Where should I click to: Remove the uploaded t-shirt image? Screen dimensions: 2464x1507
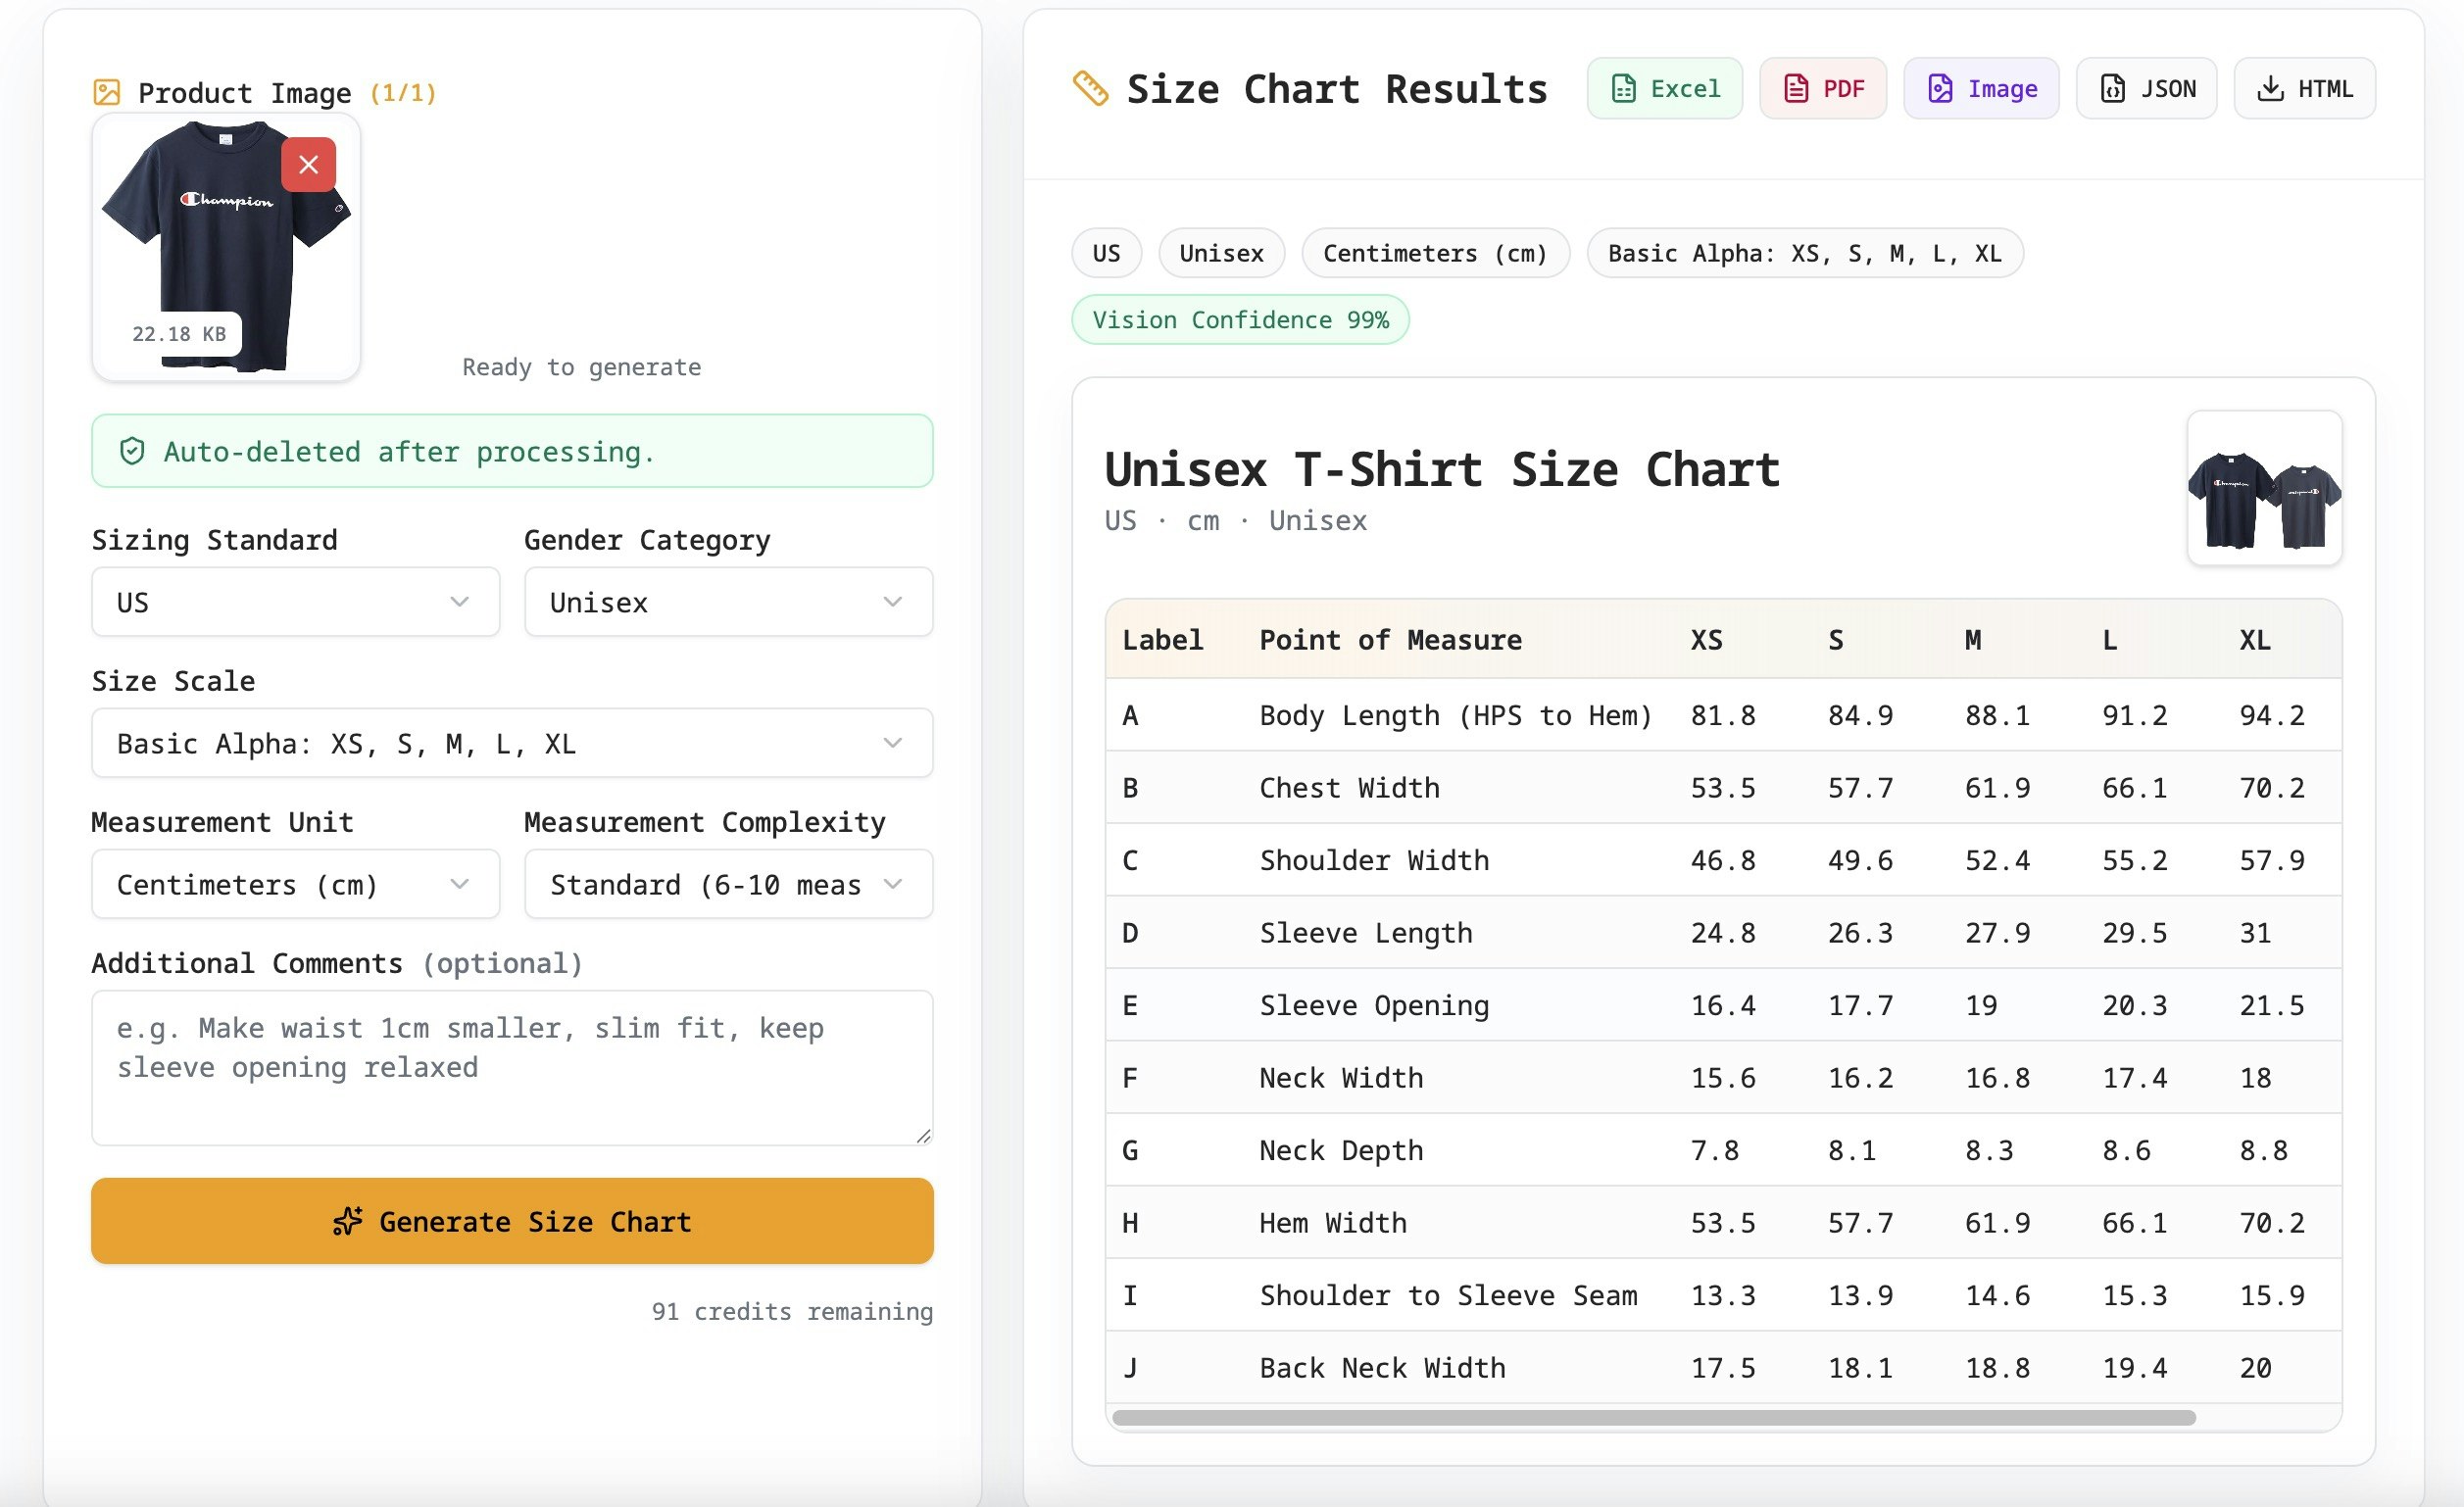click(308, 164)
